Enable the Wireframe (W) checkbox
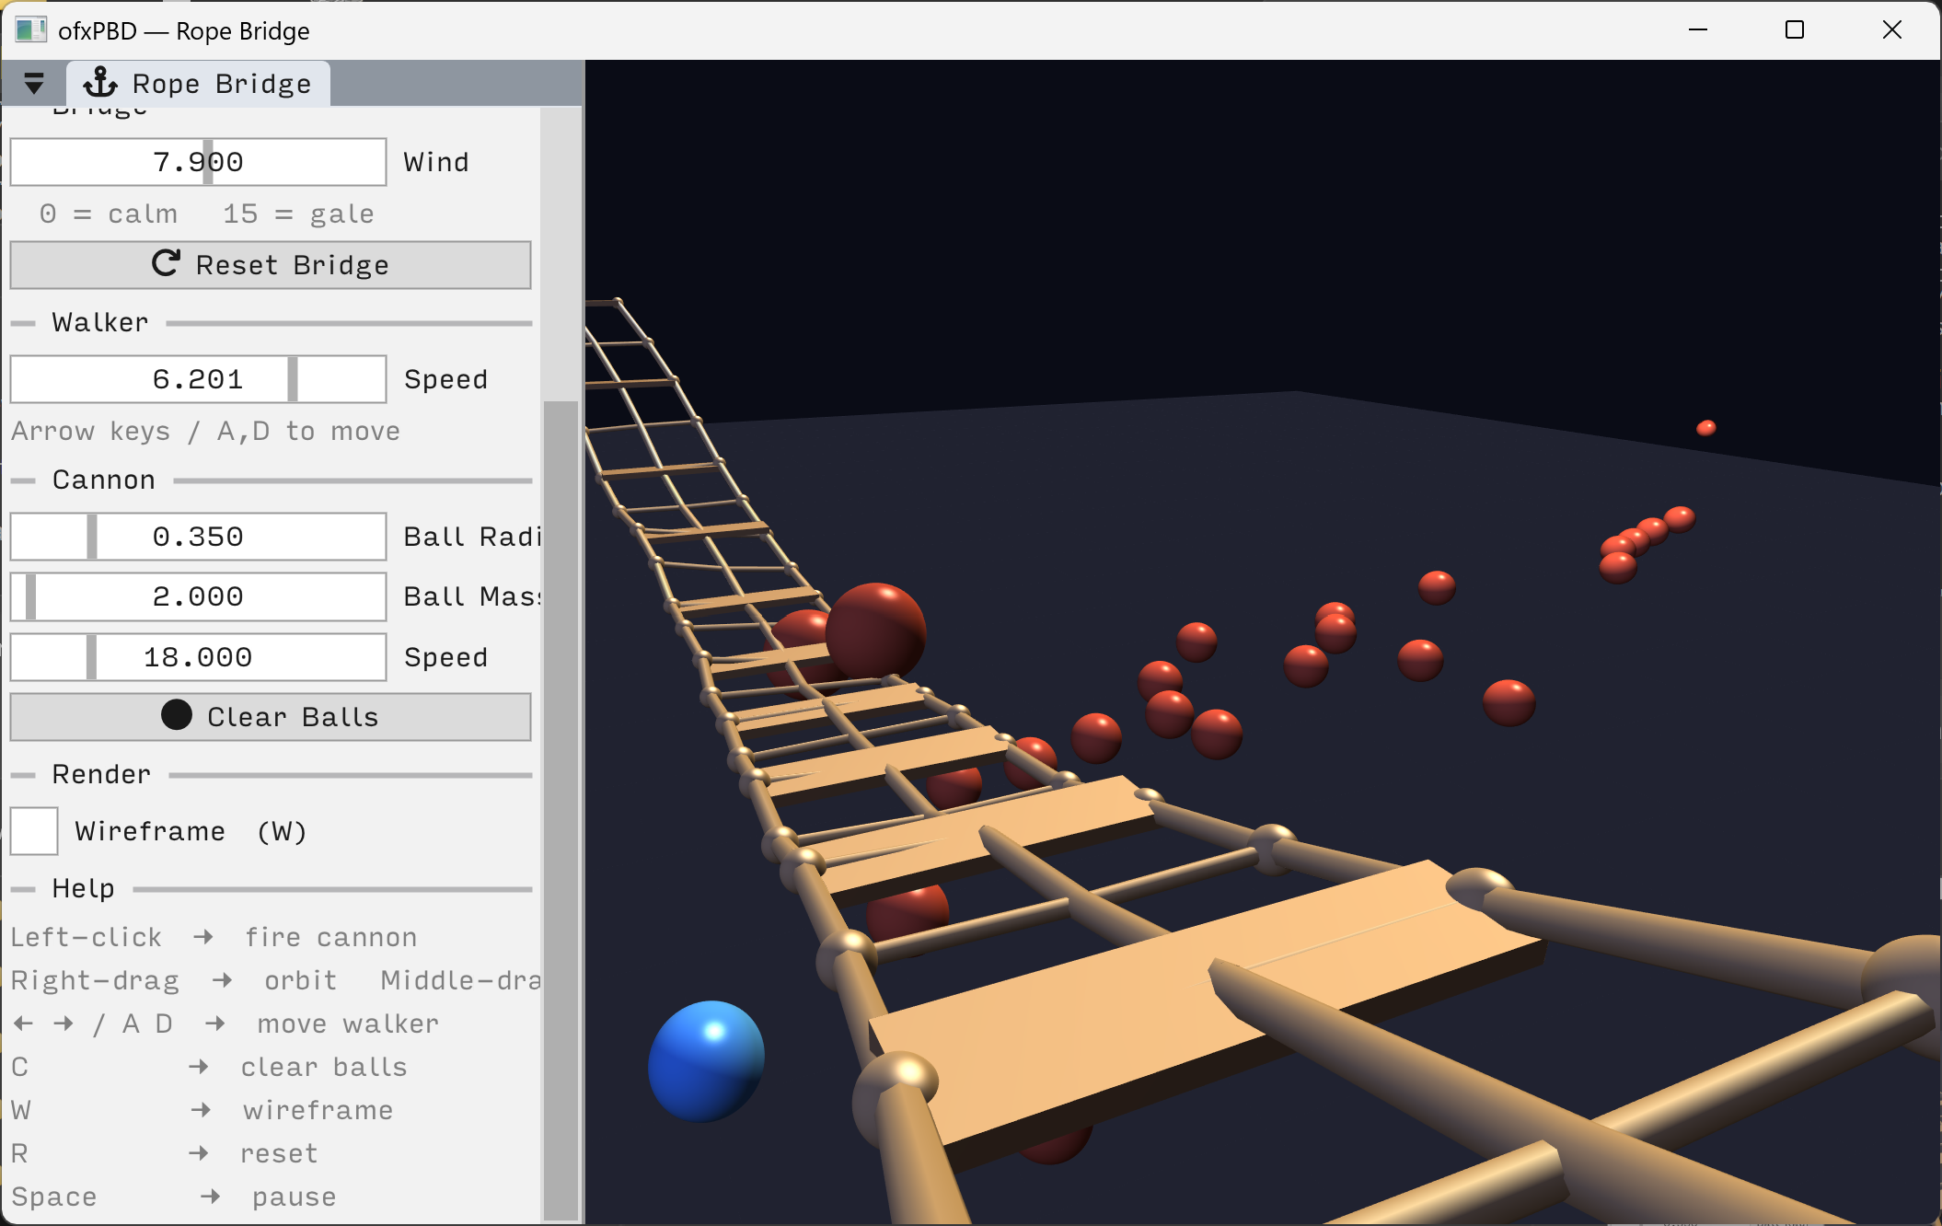Image resolution: width=1942 pixels, height=1226 pixels. pos(34,831)
